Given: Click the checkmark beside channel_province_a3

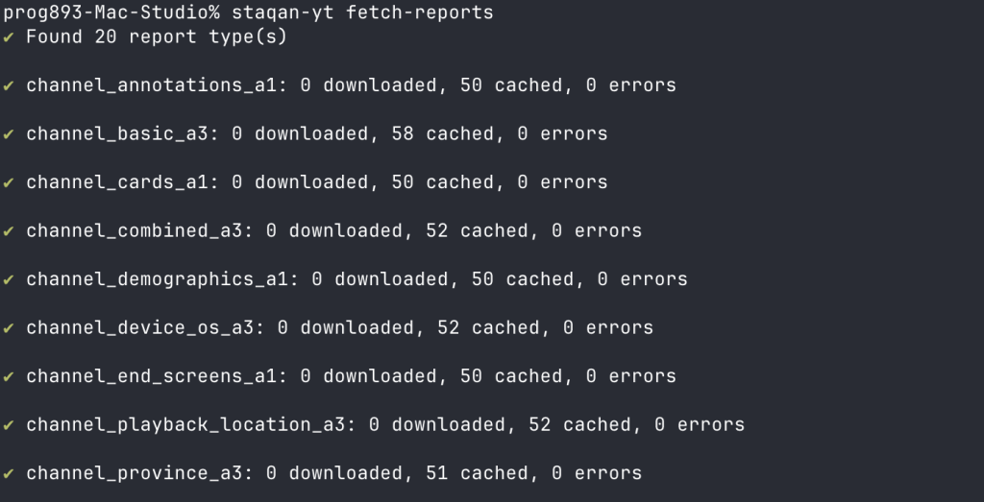Looking at the screenshot, I should 9,473.
